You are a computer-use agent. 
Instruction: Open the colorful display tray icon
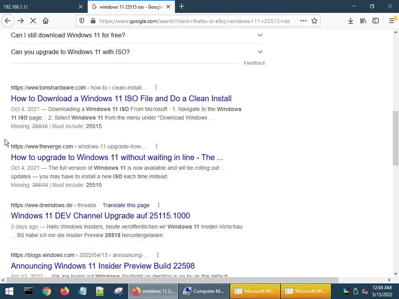[346, 291]
